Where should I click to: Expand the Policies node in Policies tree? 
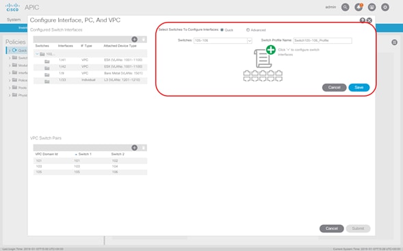pos(10,81)
